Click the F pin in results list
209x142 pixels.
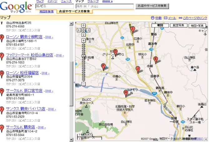(x=2, y=57)
